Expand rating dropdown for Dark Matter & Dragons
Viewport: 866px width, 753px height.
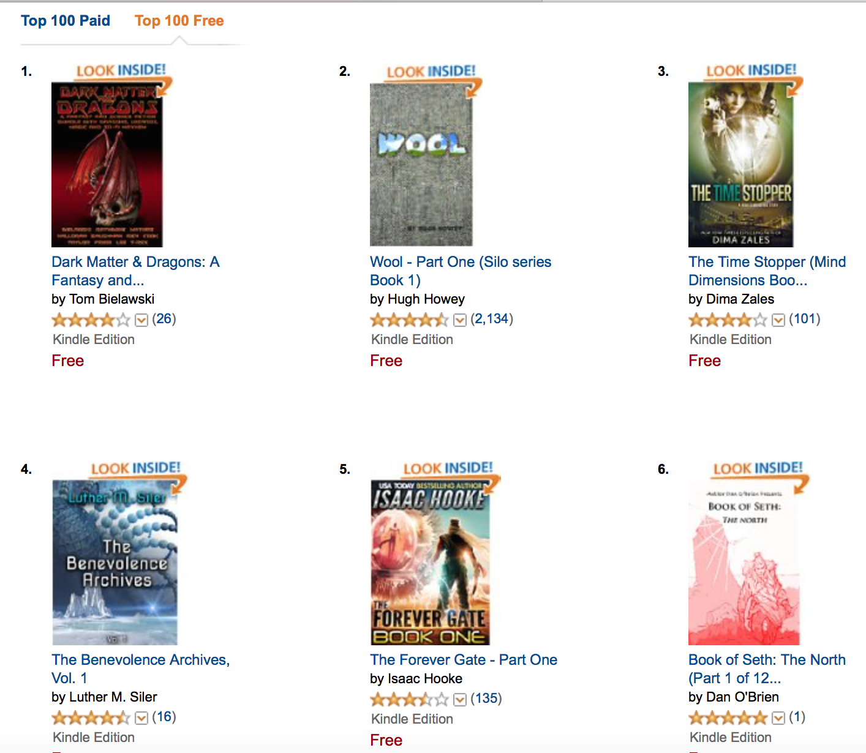pos(141,320)
